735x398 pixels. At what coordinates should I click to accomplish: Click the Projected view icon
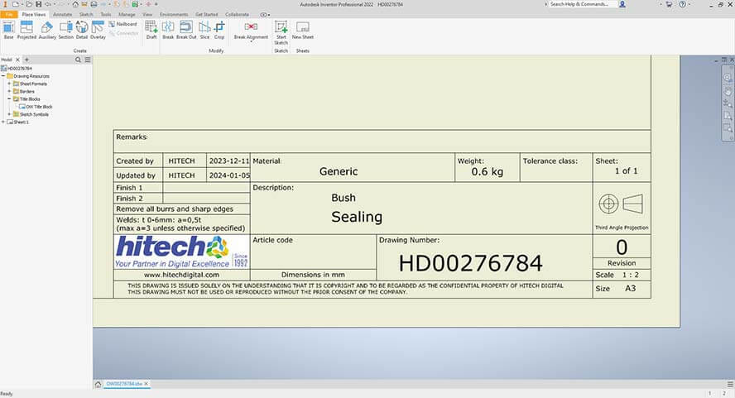tap(26, 30)
